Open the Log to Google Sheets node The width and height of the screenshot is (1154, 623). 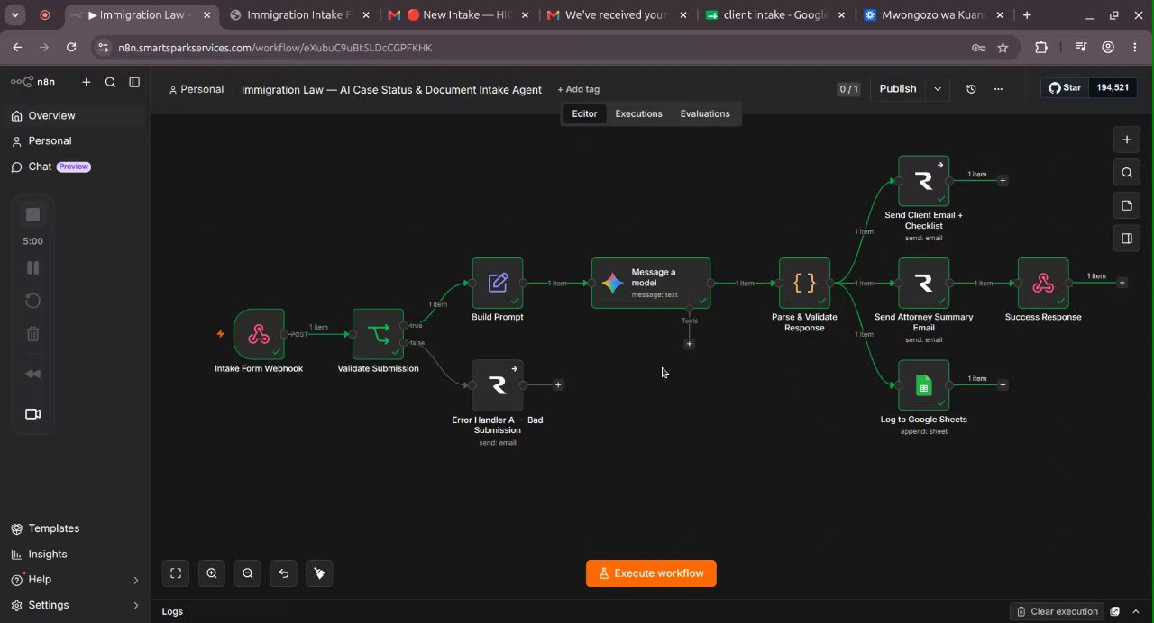[x=923, y=385]
